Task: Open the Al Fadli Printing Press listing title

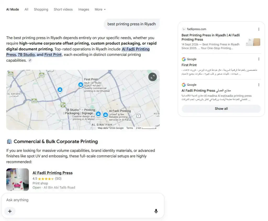Action: point(52,173)
